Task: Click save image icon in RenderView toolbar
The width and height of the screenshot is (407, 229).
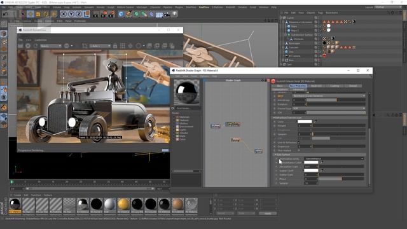Action: [x=149, y=46]
